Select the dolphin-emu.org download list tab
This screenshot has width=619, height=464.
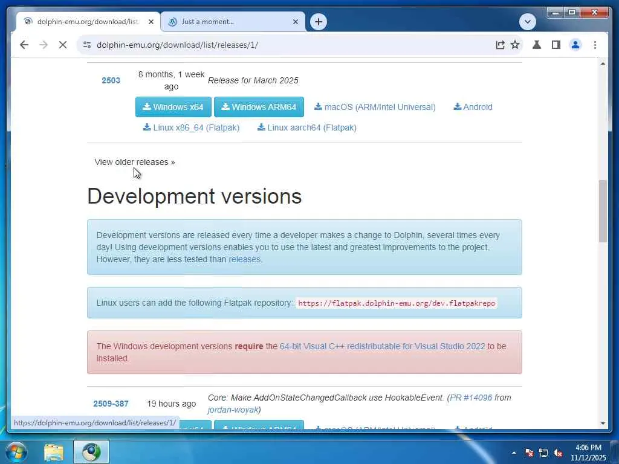pos(88,22)
